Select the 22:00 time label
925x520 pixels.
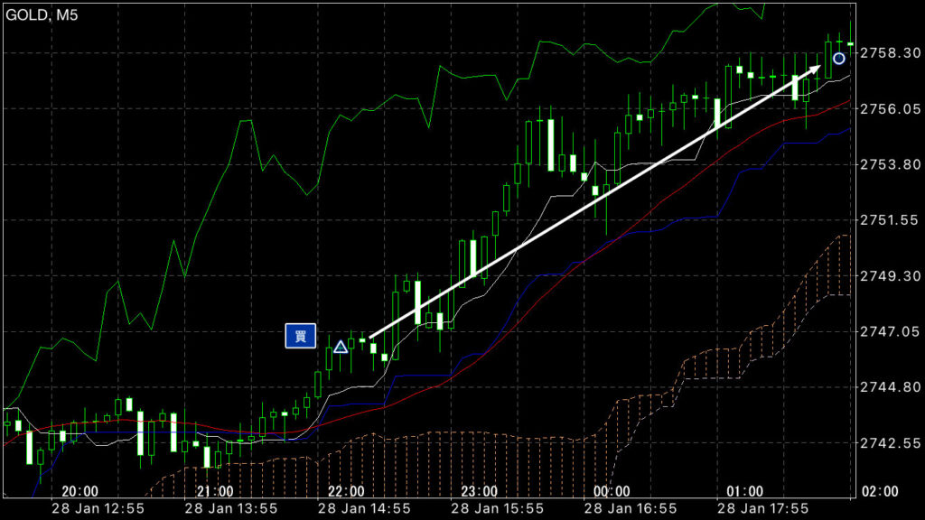tap(346, 491)
